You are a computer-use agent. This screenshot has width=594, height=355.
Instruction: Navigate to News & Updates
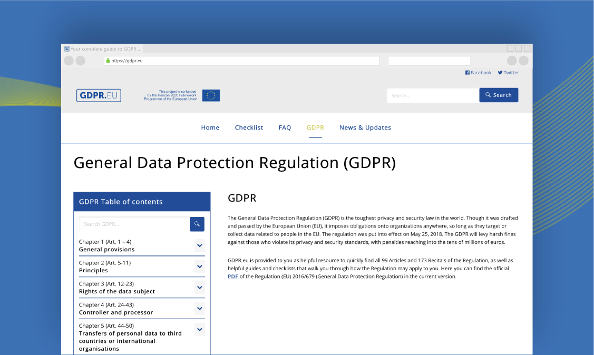pos(365,127)
